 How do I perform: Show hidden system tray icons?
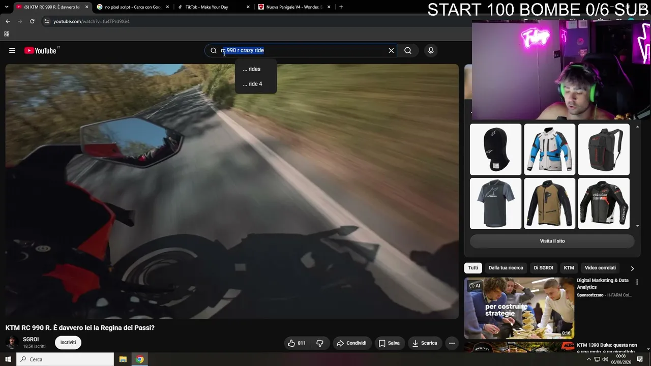click(589, 359)
